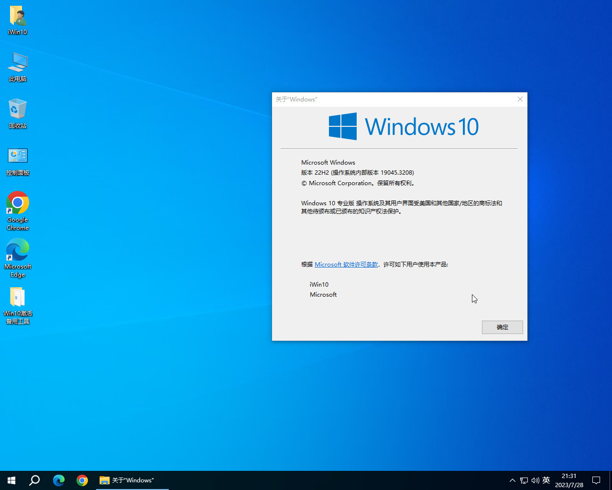Open the volume speaker tray icon
Screen dimensions: 612x490
pyautogui.click(x=535, y=480)
